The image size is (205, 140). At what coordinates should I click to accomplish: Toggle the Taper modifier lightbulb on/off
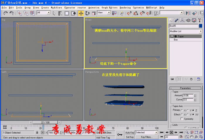point(172,36)
